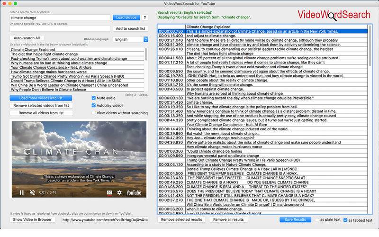The height and width of the screenshot is (237, 379).
Task: Select Why People Don't Believe In Climate Science
Action: pos(77,90)
